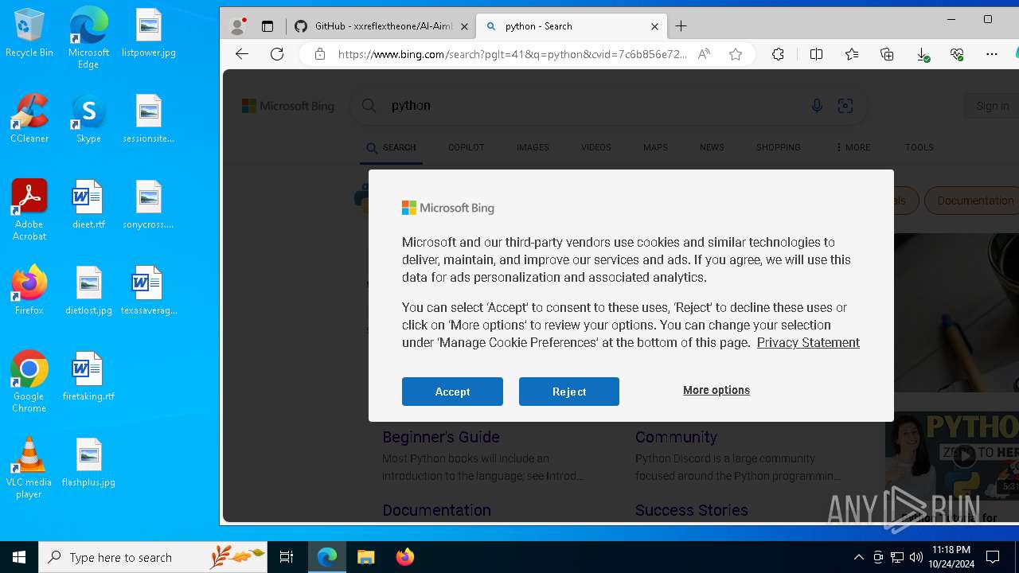1019x573 pixels.
Task: Select the SHOPPING search tab
Action: [x=779, y=147]
